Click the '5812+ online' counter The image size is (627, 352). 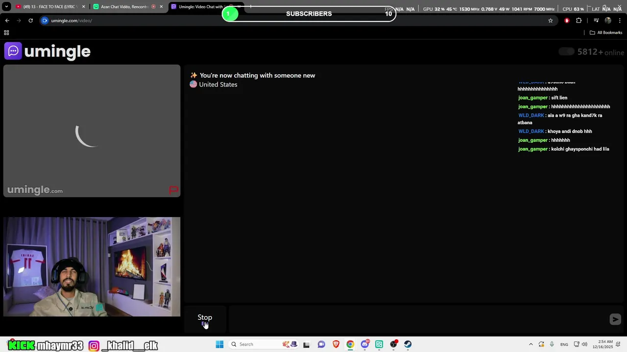[601, 52]
